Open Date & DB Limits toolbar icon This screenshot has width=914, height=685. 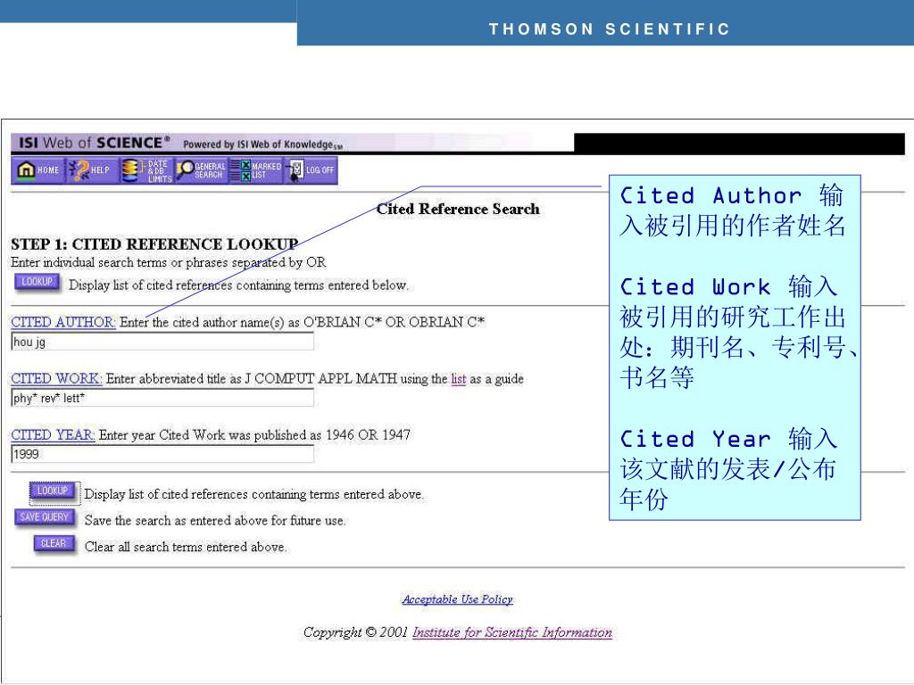click(x=147, y=170)
